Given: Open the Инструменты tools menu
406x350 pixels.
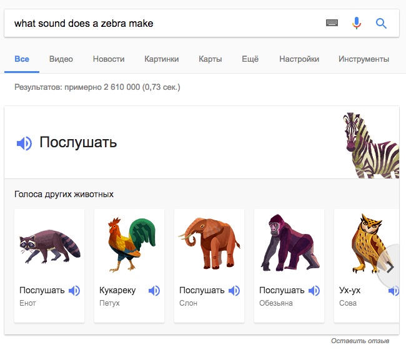Looking at the screenshot, I should (x=364, y=59).
